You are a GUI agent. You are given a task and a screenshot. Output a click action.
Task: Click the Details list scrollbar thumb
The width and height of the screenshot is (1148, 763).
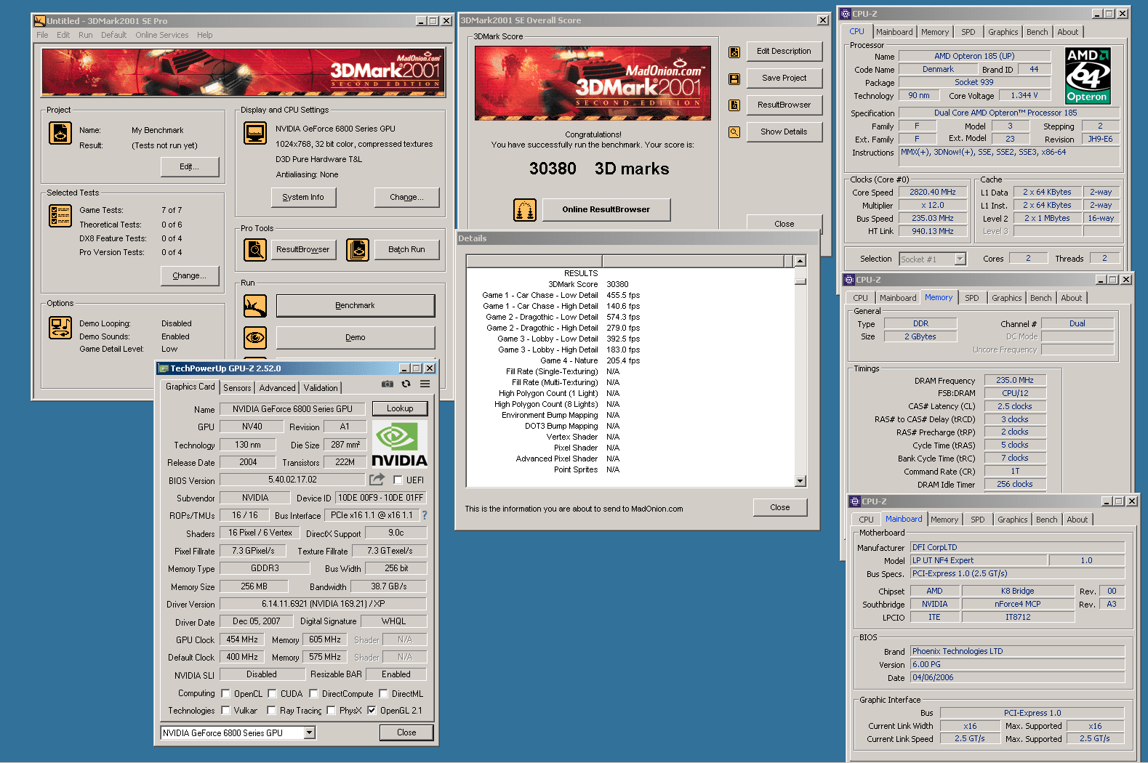coord(800,280)
